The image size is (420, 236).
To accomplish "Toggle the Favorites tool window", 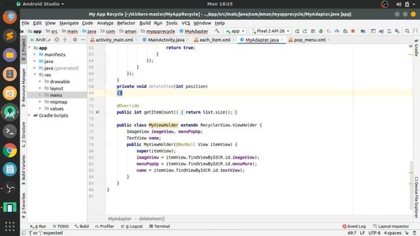I will pyautogui.click(x=24, y=205).
